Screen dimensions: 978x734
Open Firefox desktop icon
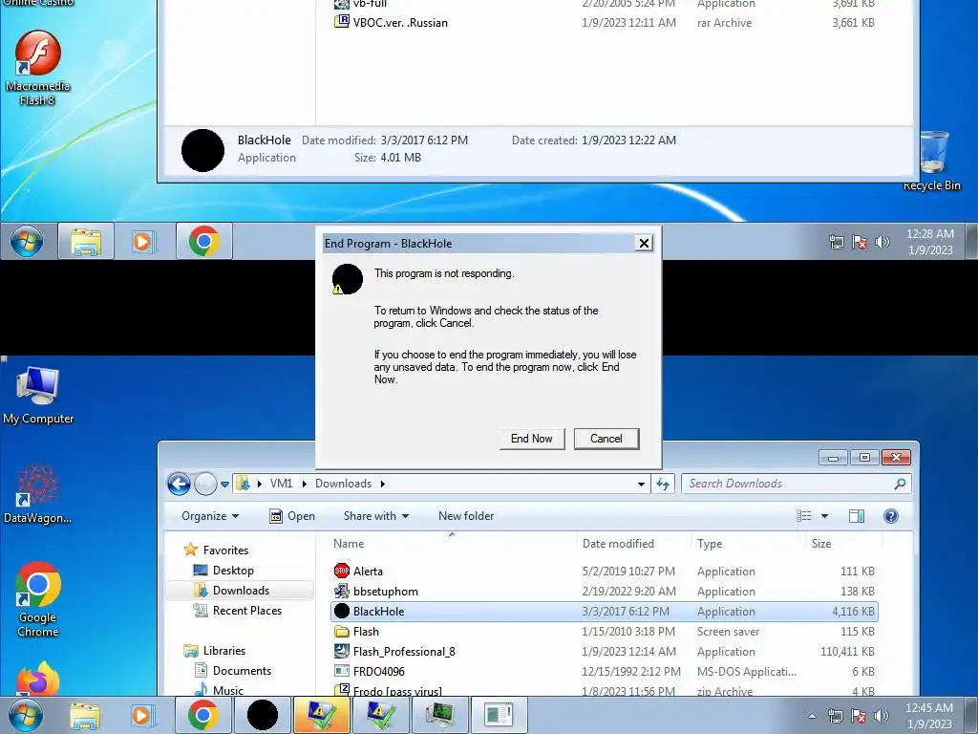click(x=38, y=680)
